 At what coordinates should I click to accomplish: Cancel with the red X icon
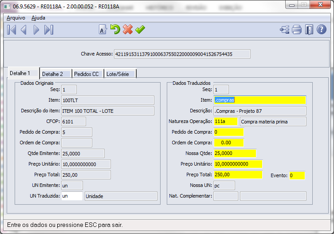coord(128,29)
